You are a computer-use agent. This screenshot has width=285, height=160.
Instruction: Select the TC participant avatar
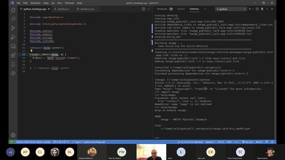(x=240, y=152)
